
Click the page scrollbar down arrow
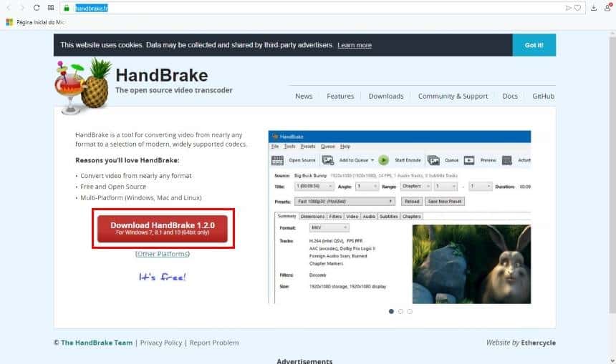[612, 360]
